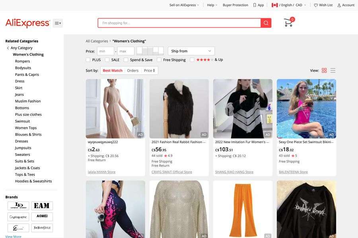The height and width of the screenshot is (238, 358).
Task: Switch to grid view icon
Action: [324, 70]
